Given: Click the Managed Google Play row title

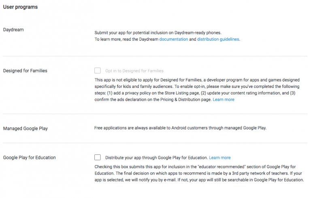Looking at the screenshot, I should click(26, 129).
